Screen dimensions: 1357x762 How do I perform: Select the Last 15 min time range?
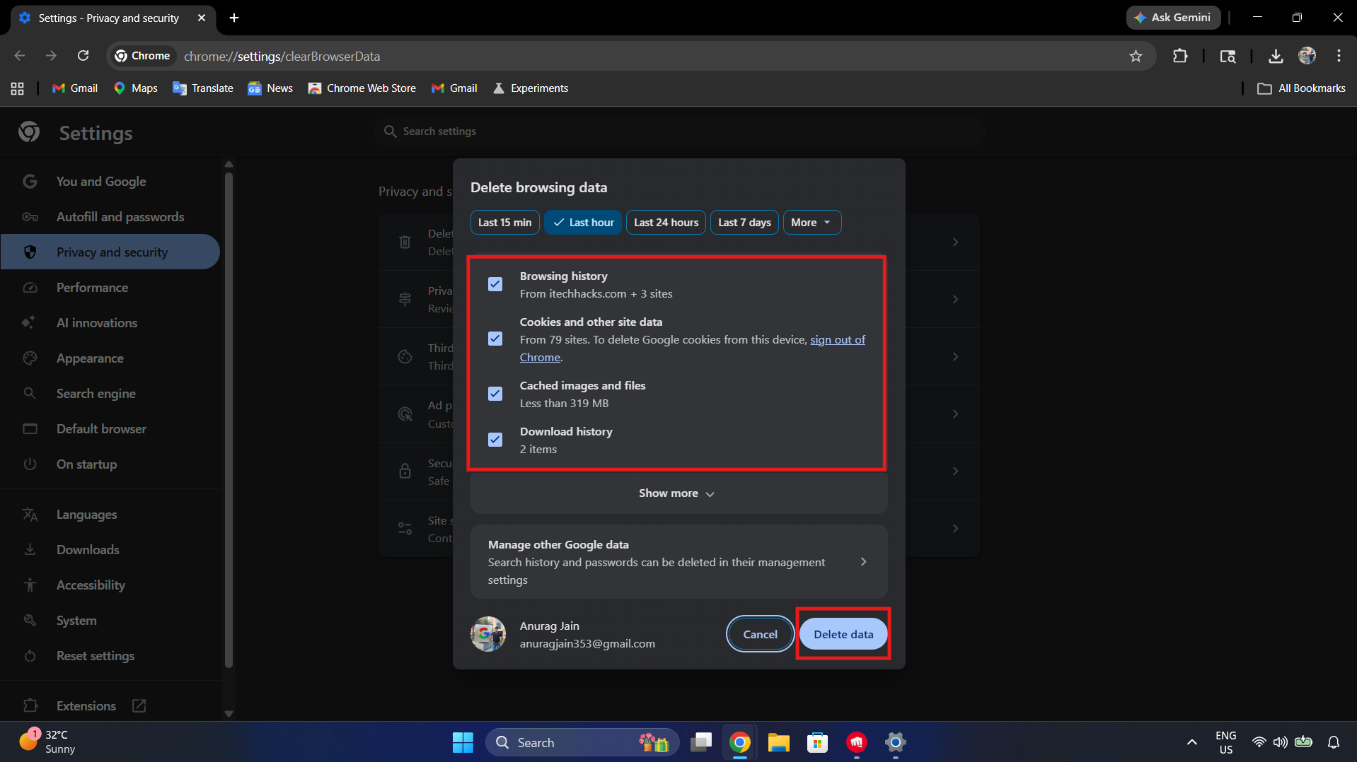click(504, 223)
